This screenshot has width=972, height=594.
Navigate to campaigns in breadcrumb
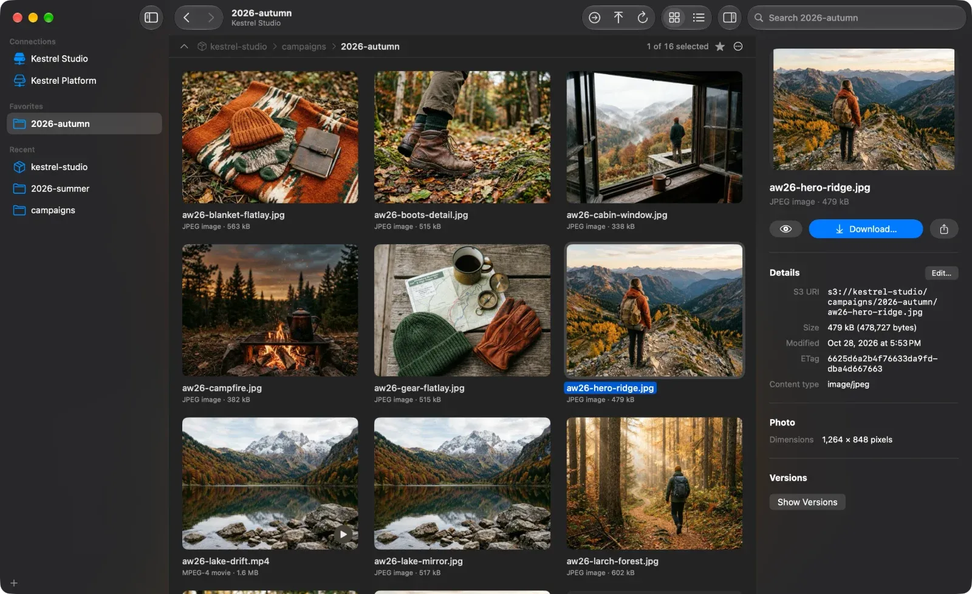[304, 47]
